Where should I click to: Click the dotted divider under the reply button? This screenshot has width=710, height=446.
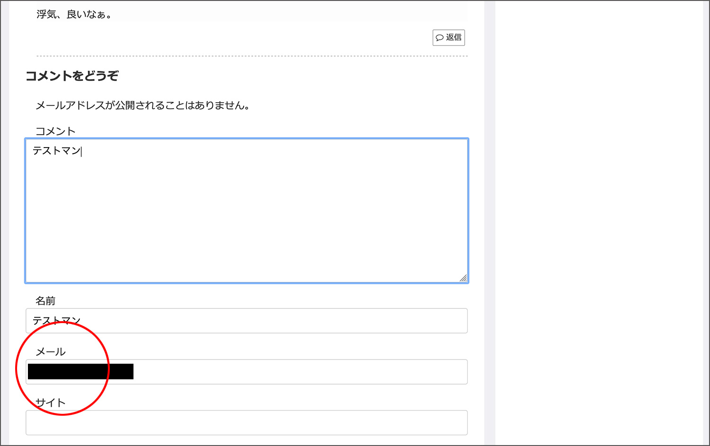click(x=252, y=56)
